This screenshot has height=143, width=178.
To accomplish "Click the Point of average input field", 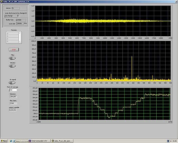I will coord(13,90).
